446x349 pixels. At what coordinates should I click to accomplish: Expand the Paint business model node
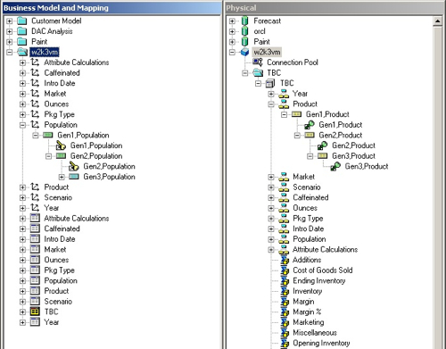click(x=10, y=42)
